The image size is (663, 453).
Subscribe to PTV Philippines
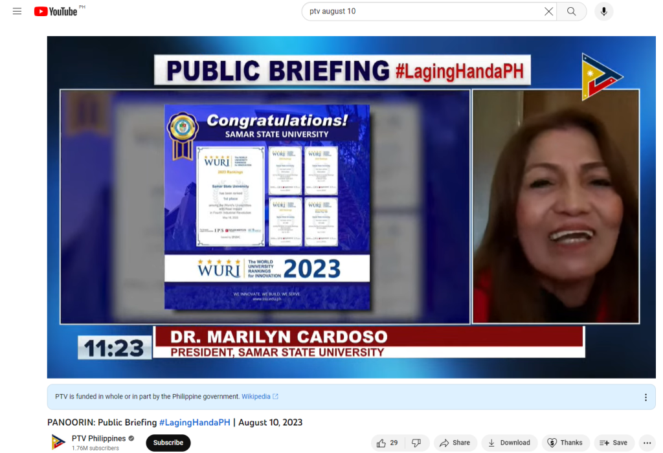(168, 443)
